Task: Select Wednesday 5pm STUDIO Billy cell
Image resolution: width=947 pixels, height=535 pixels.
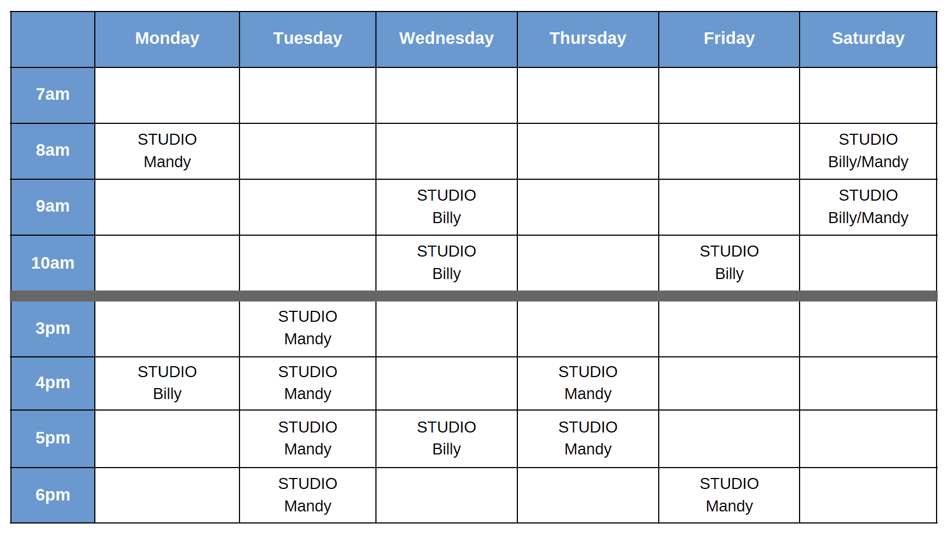Action: 447,439
